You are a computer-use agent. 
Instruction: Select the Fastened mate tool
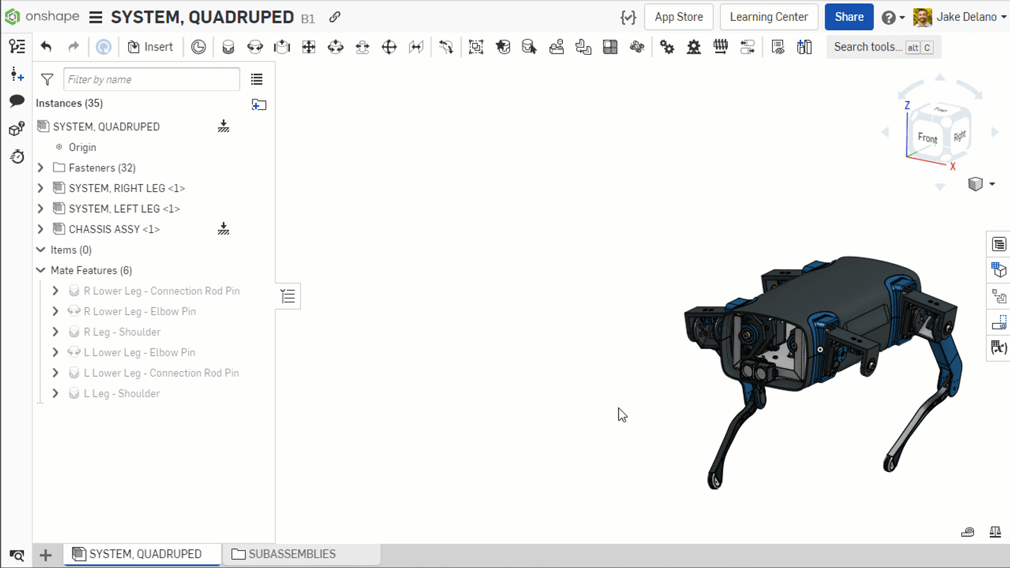[228, 47]
